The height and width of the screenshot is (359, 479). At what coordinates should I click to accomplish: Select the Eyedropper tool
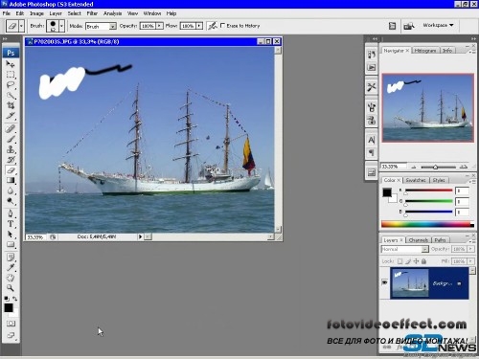11,267
